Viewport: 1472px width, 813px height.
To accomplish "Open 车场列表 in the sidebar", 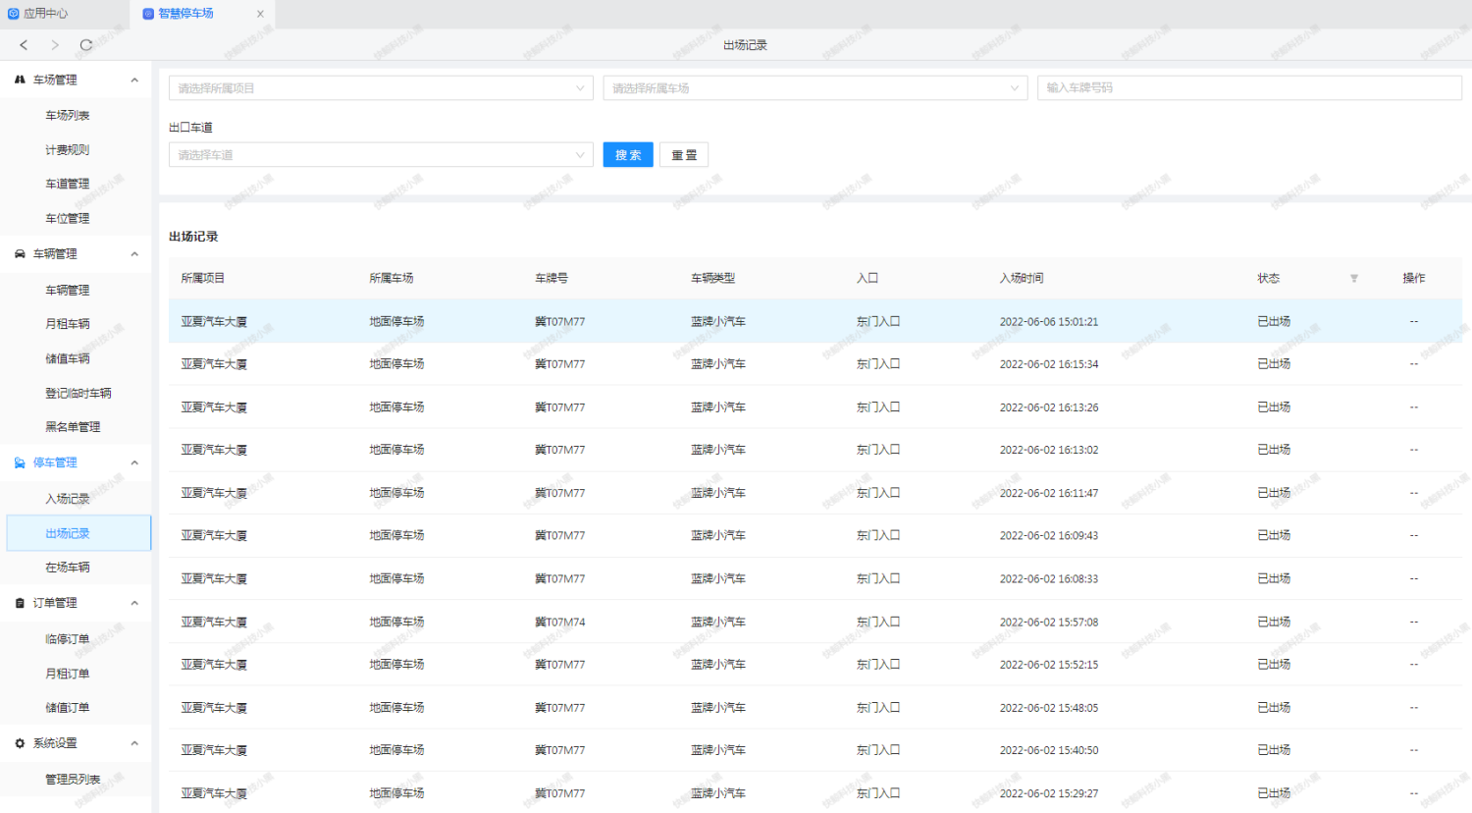I will (68, 116).
